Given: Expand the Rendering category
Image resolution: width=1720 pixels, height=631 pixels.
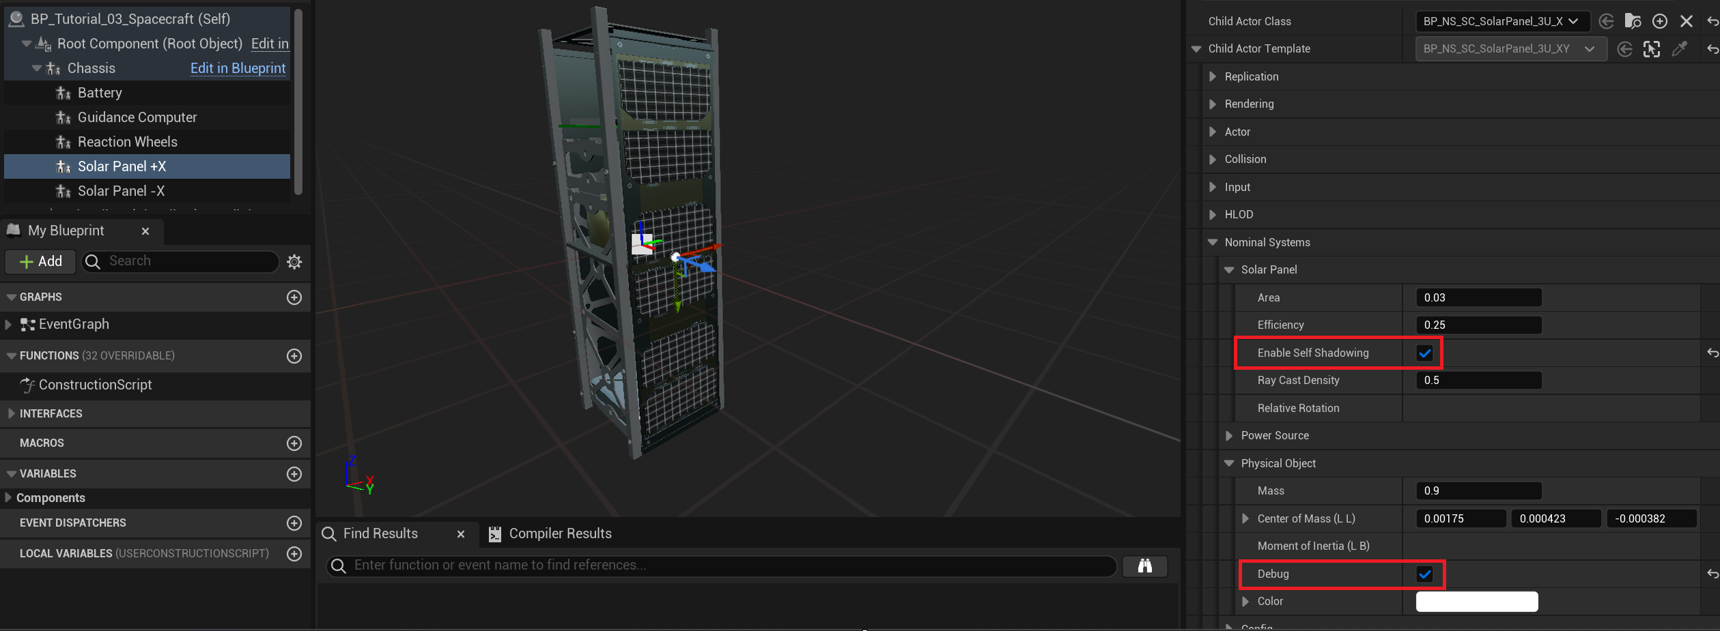Looking at the screenshot, I should 1213,104.
